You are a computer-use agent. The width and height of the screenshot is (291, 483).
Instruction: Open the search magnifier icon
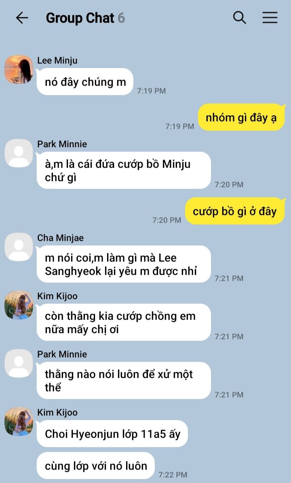point(239,17)
